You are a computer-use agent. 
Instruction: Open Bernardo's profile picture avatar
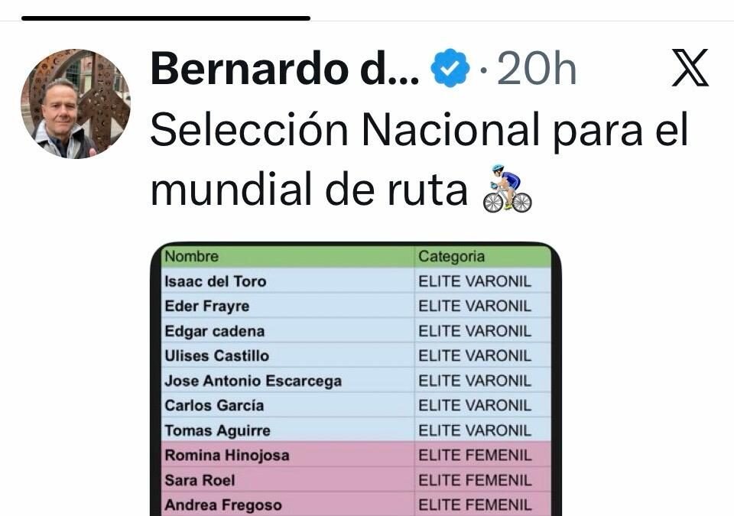(x=76, y=103)
